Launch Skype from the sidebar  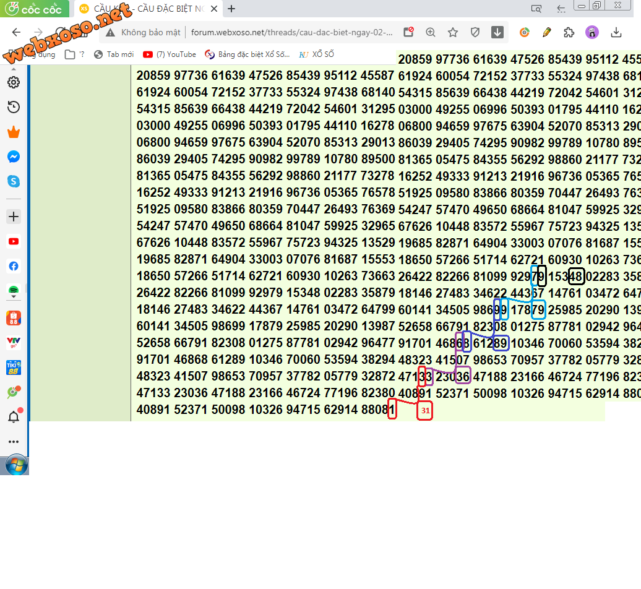(x=13, y=181)
